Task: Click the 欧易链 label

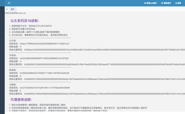Action: [x=13, y=70]
